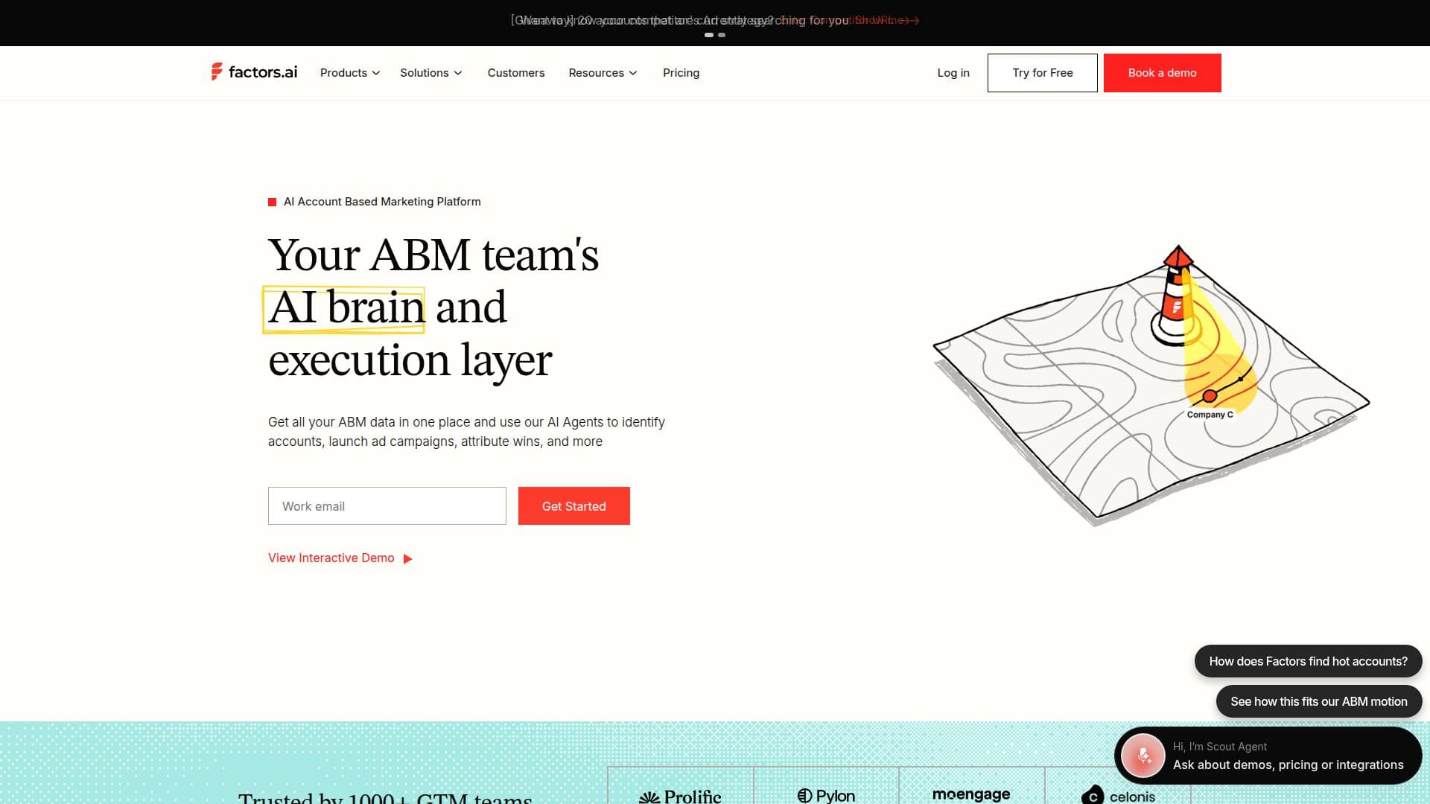Open the View Interactive Demo link
1430x804 pixels.
(x=340, y=558)
